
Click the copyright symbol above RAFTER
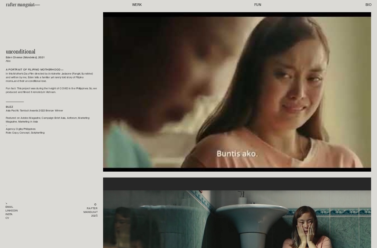pyautogui.click(x=95, y=204)
